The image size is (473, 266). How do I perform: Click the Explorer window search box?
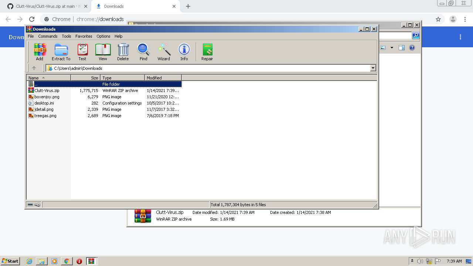pos(395,35)
